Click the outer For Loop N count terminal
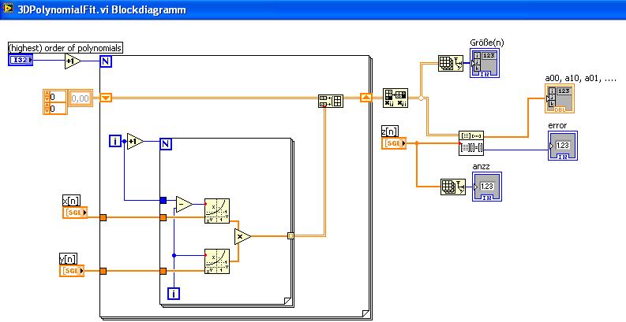The image size is (626, 322). [107, 61]
